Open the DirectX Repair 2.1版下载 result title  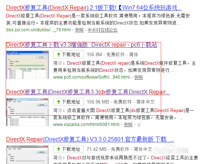(x=94, y=7)
